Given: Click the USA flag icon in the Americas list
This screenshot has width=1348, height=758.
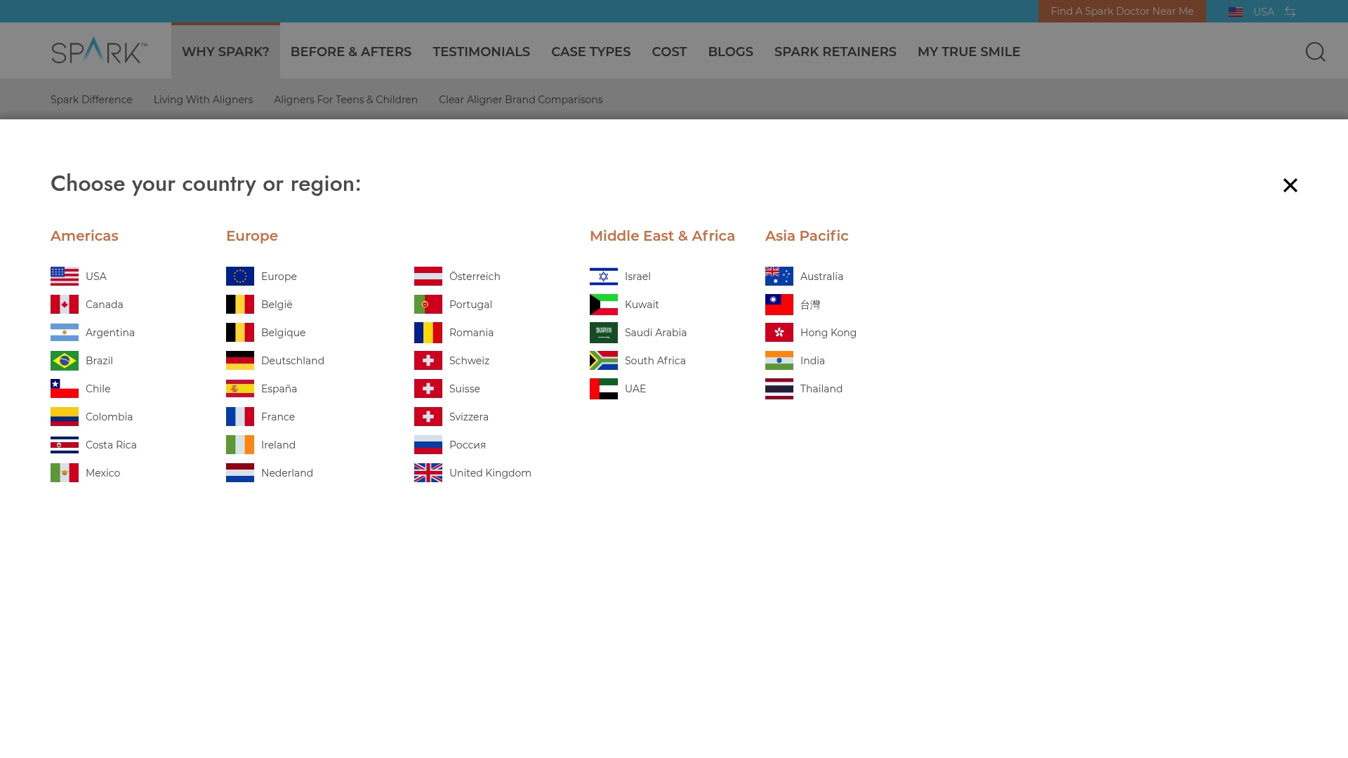Looking at the screenshot, I should click(x=65, y=277).
